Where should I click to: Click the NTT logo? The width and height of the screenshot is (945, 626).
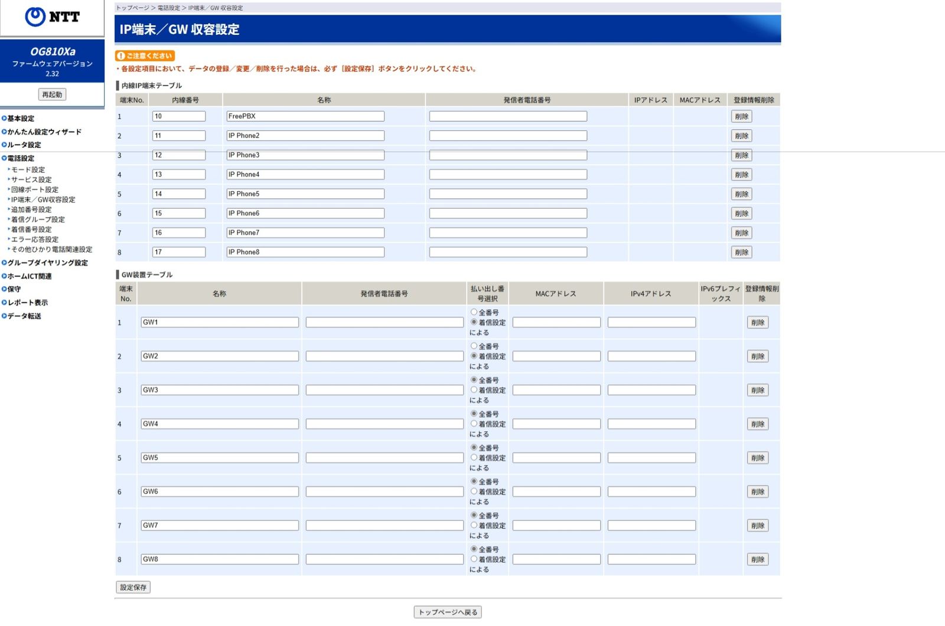coord(52,17)
